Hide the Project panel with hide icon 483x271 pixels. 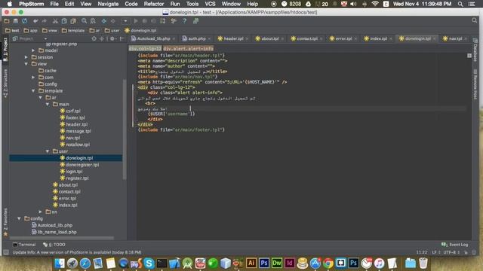[x=122, y=38]
